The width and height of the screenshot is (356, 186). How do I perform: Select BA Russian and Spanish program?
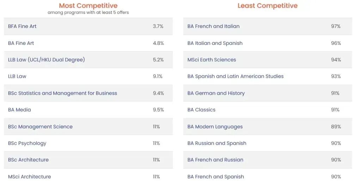click(x=217, y=143)
